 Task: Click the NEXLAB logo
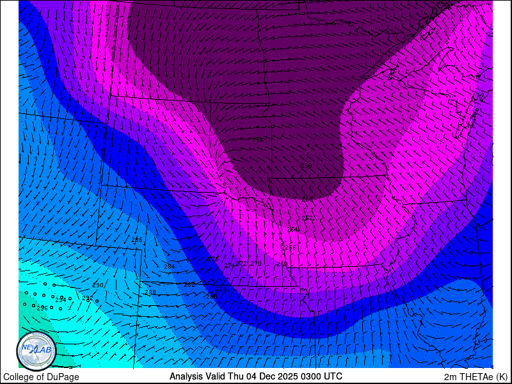click(36, 351)
